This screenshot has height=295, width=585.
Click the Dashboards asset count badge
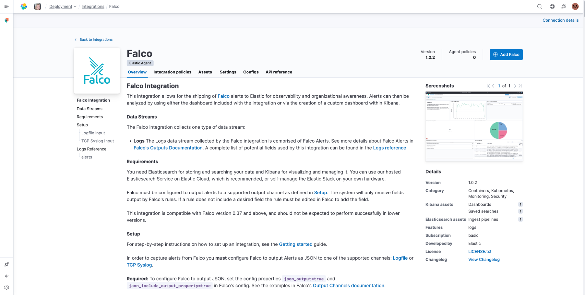520,204
